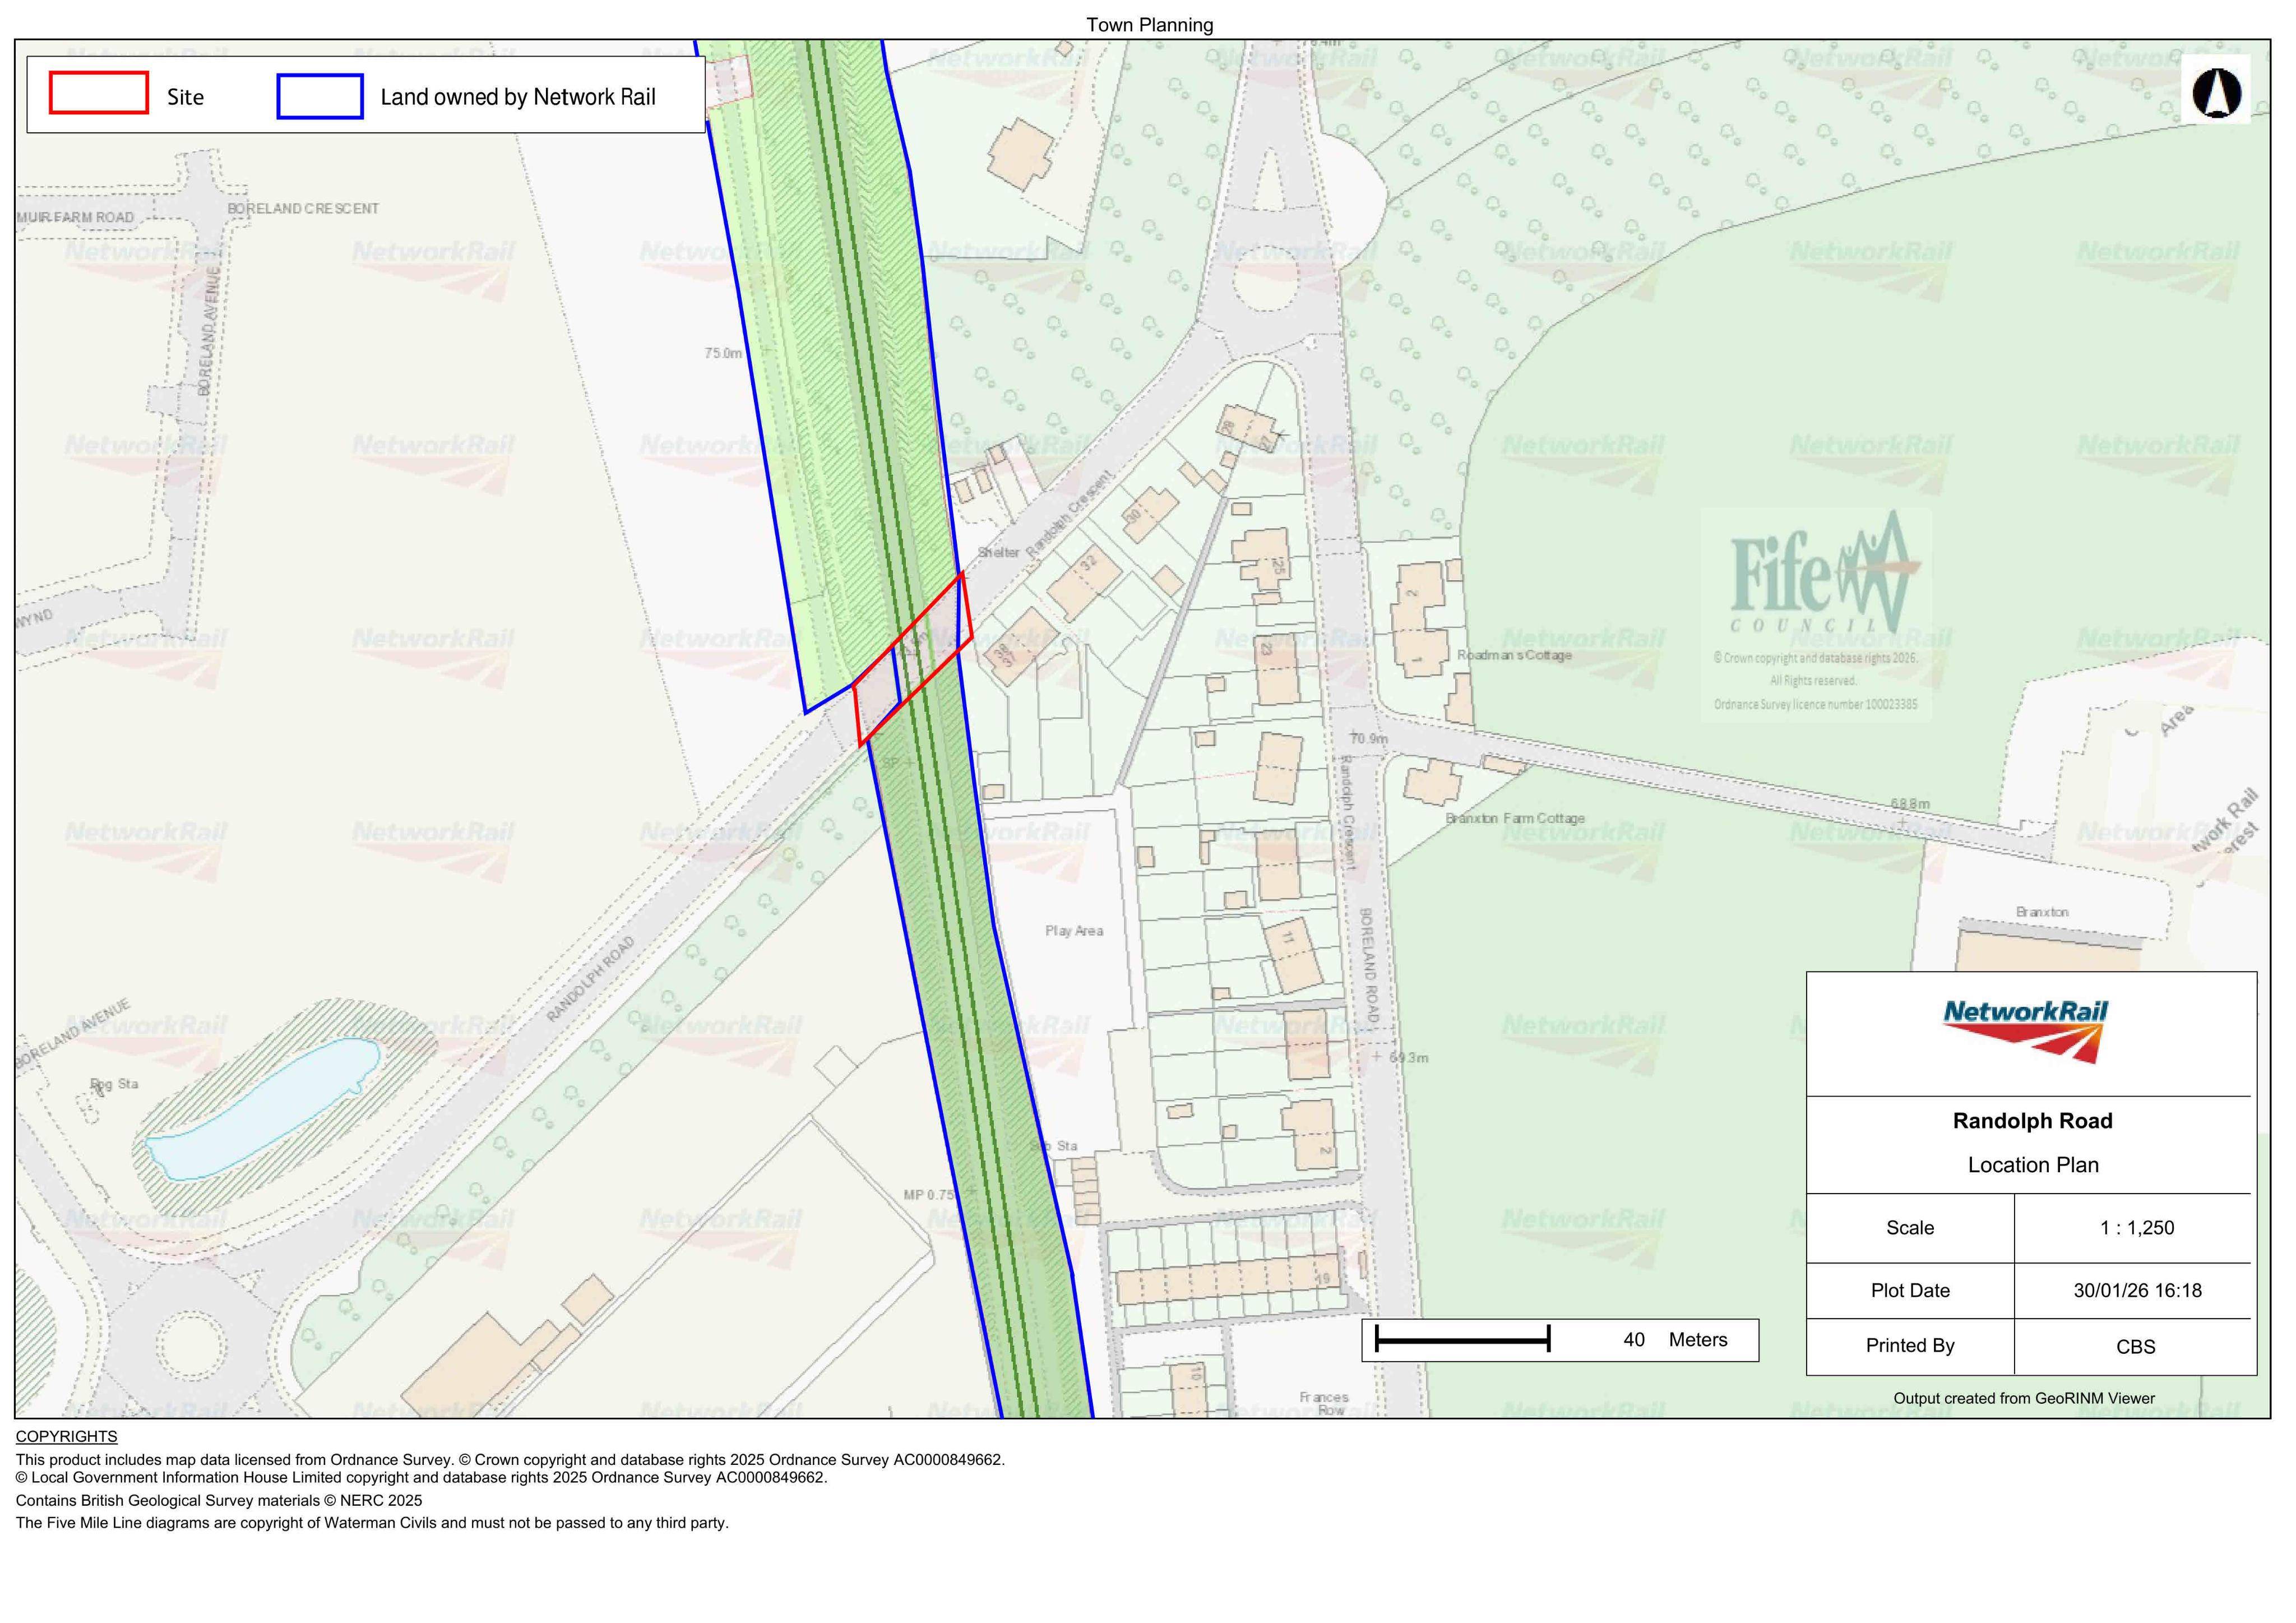Click the 'Randolph Road' title text

[2032, 1121]
